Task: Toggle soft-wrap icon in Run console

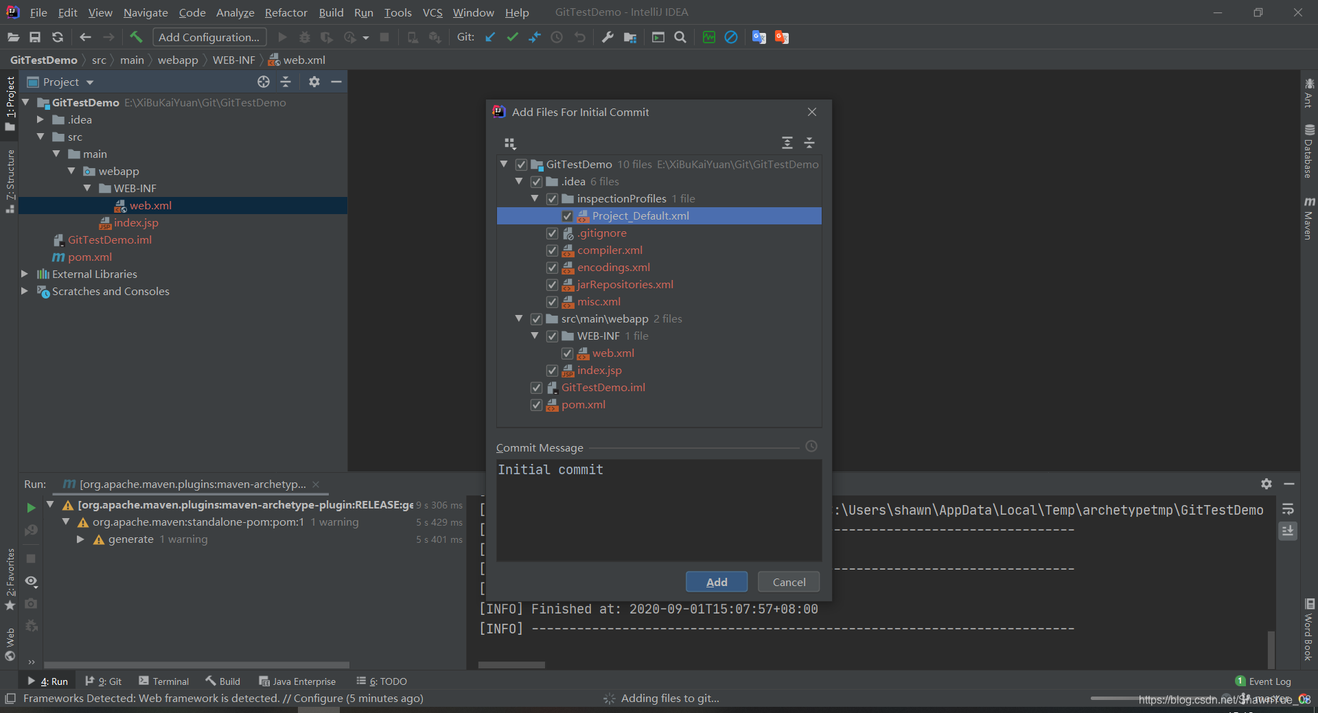Action: tap(1288, 509)
